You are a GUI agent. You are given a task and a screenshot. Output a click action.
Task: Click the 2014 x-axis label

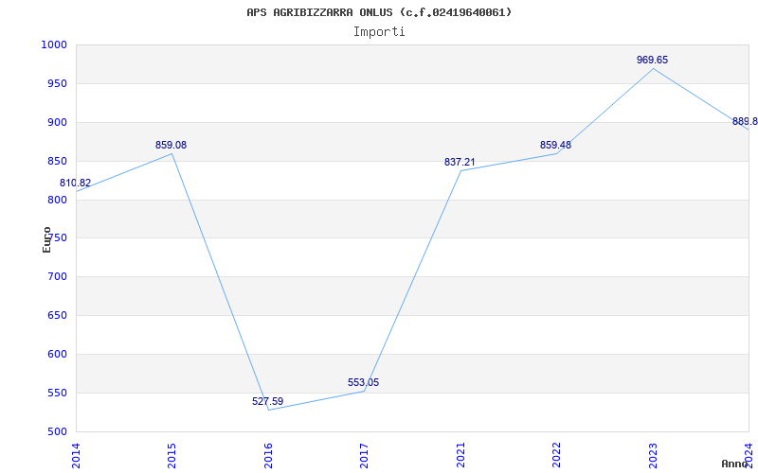(76, 455)
